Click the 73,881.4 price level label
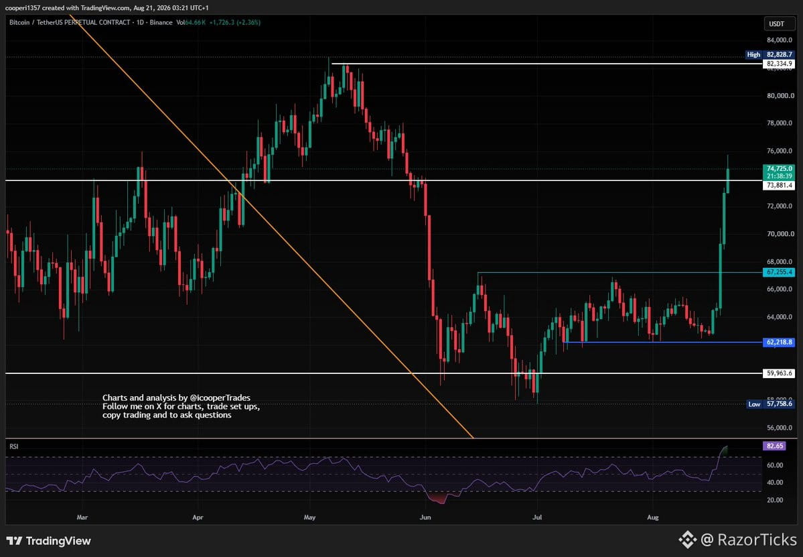Viewport: 803px width, 557px height. point(779,186)
